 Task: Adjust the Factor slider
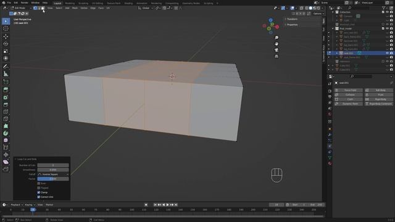[53, 179]
